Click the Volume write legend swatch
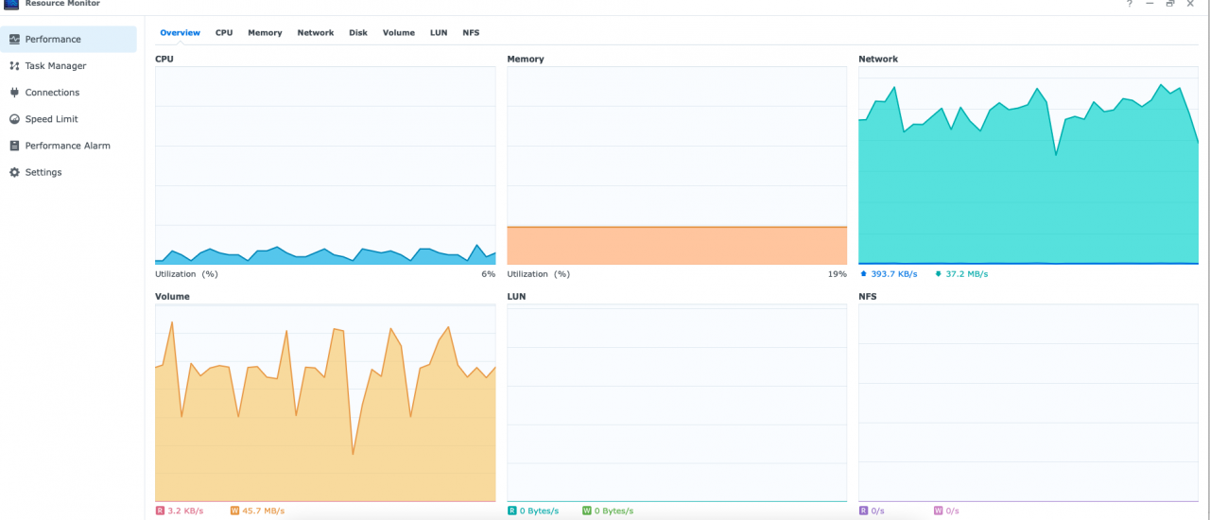This screenshot has height=520, width=1210. click(x=234, y=511)
